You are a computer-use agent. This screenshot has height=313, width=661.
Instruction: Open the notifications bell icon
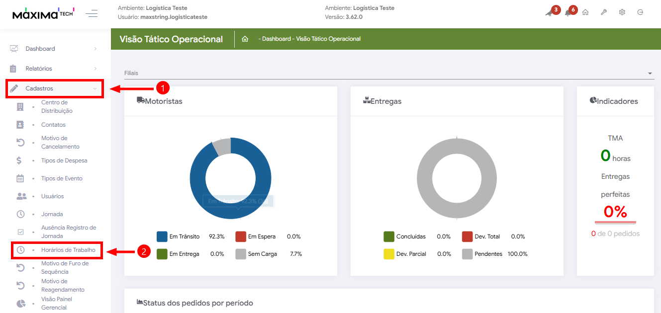[568, 13]
